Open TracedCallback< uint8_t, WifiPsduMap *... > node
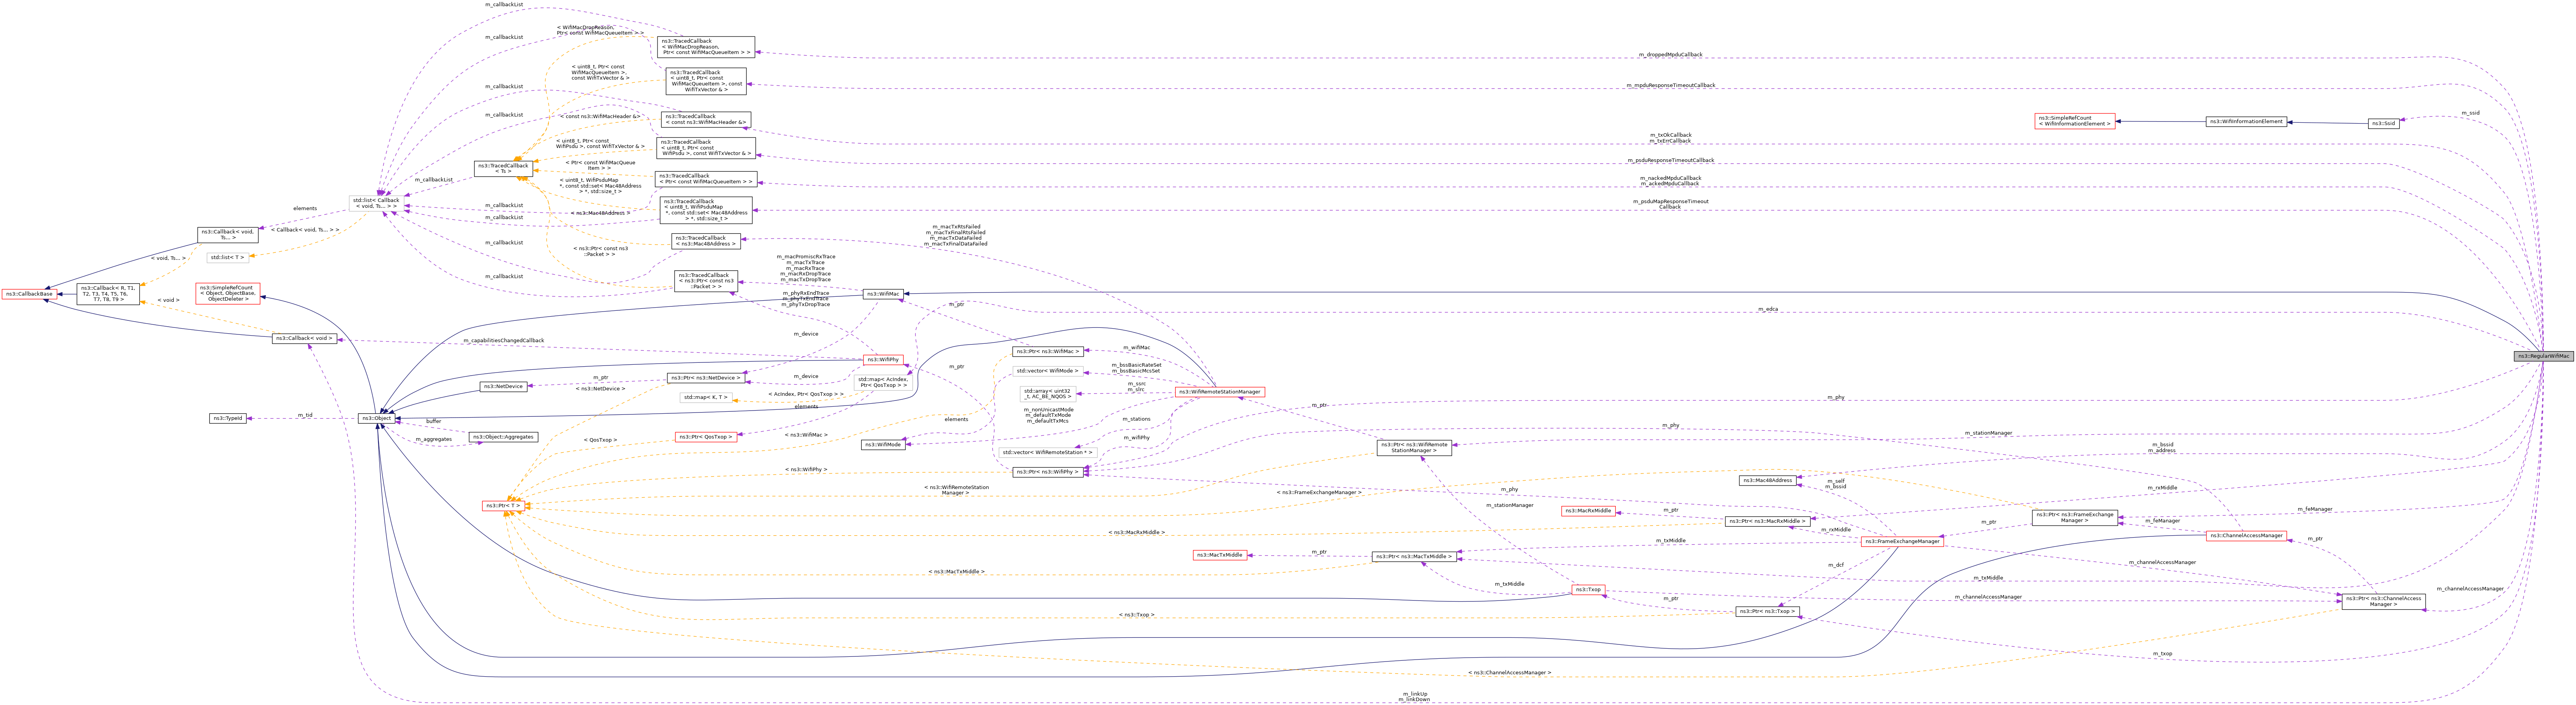Screen dimensions: 2576x705 pyautogui.click(x=706, y=210)
